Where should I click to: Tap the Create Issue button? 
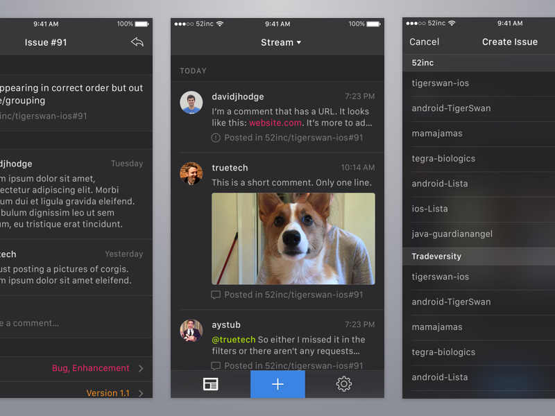[509, 42]
